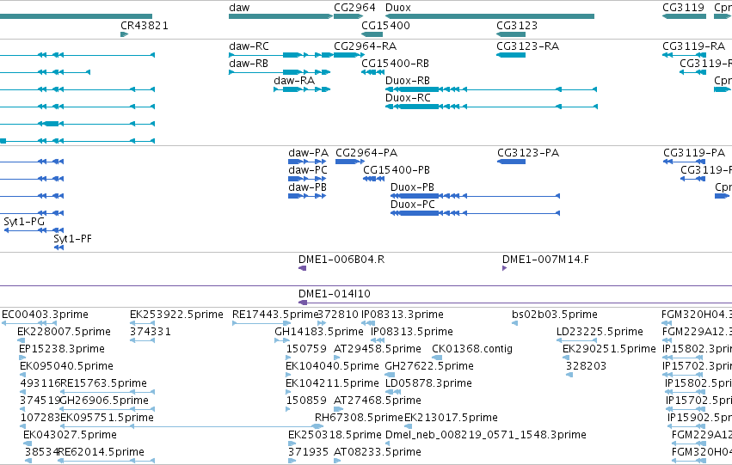
Task: Select the CG3119 gene feature
Action: point(684,16)
